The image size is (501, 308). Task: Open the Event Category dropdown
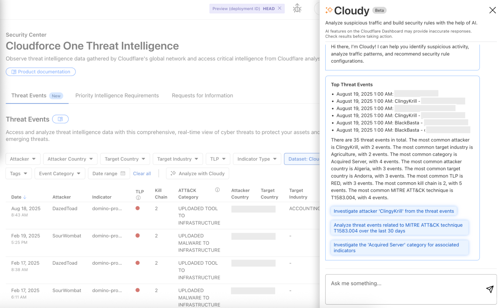coord(60,173)
